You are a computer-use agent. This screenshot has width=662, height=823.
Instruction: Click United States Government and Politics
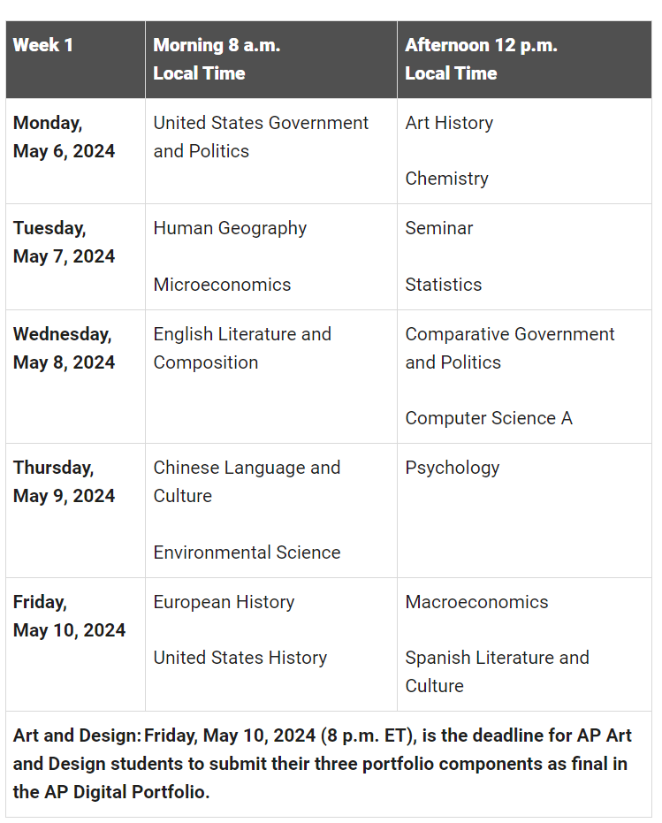point(261,136)
